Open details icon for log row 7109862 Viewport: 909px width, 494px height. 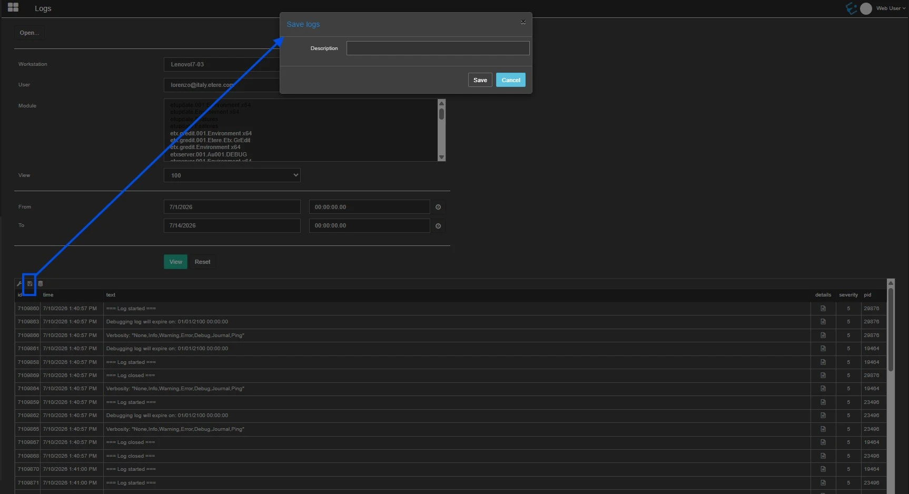(x=823, y=416)
